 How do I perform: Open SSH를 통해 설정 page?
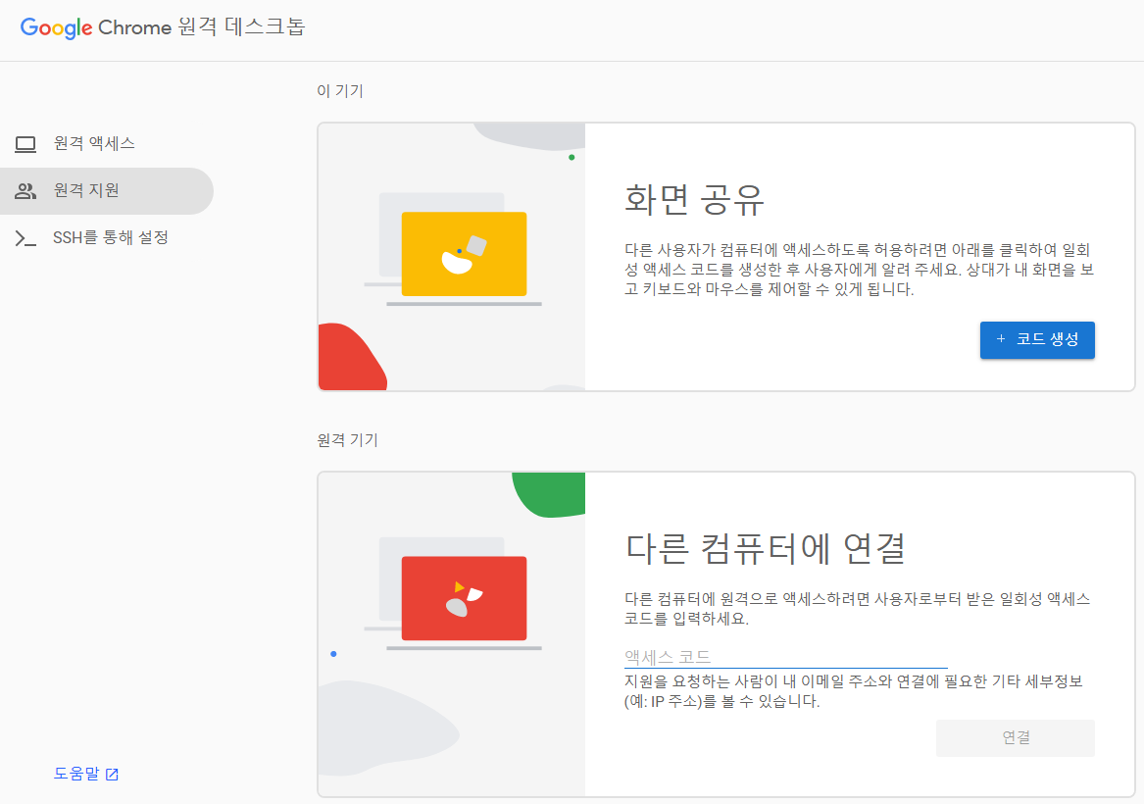[x=107, y=238]
